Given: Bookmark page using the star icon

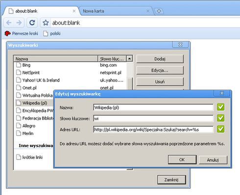Looking at the screenshot, I should click(x=46, y=23).
